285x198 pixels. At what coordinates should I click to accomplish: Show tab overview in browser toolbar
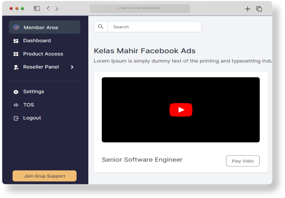259,9
